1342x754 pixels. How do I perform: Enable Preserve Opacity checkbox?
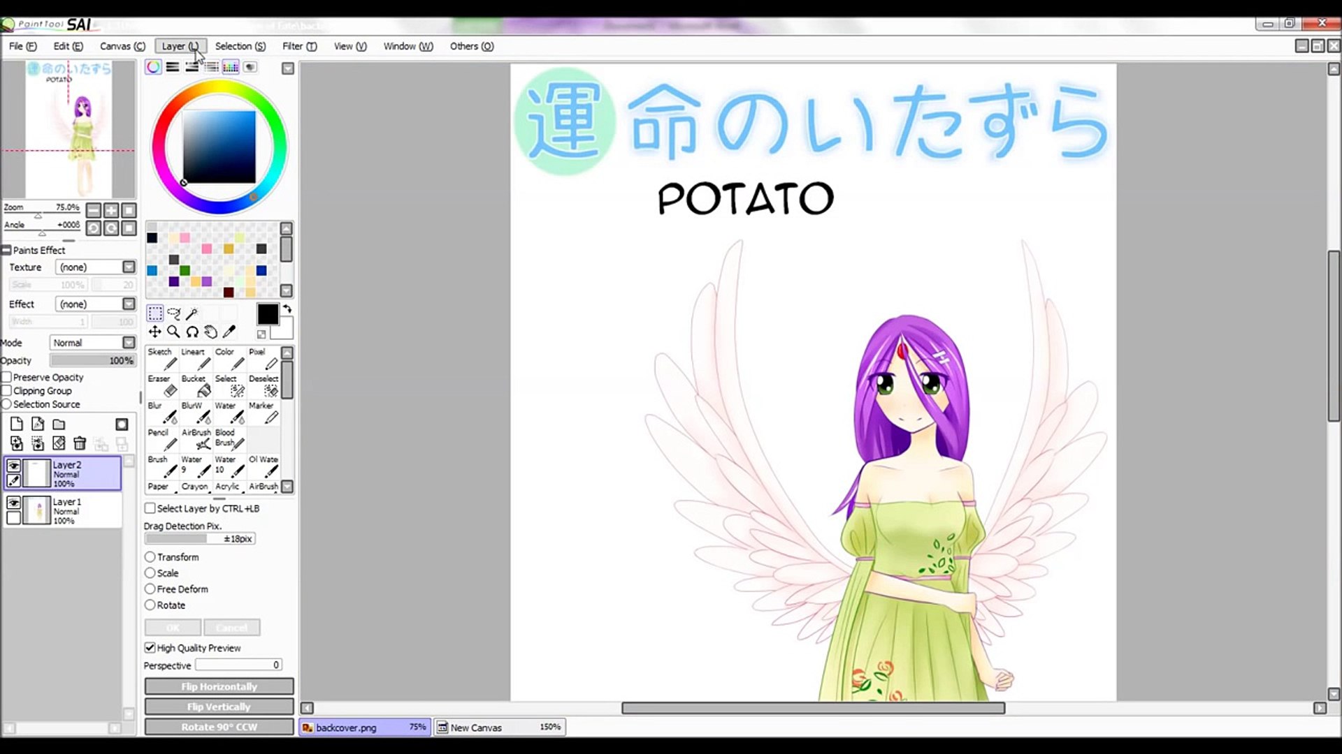[7, 377]
